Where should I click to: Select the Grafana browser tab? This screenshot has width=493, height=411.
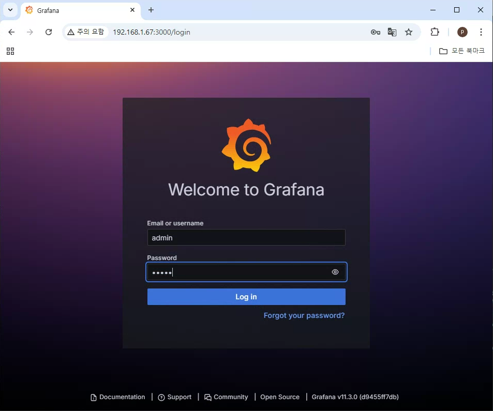click(81, 10)
